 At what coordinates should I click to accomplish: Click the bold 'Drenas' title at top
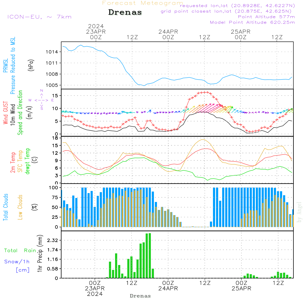click(125, 12)
